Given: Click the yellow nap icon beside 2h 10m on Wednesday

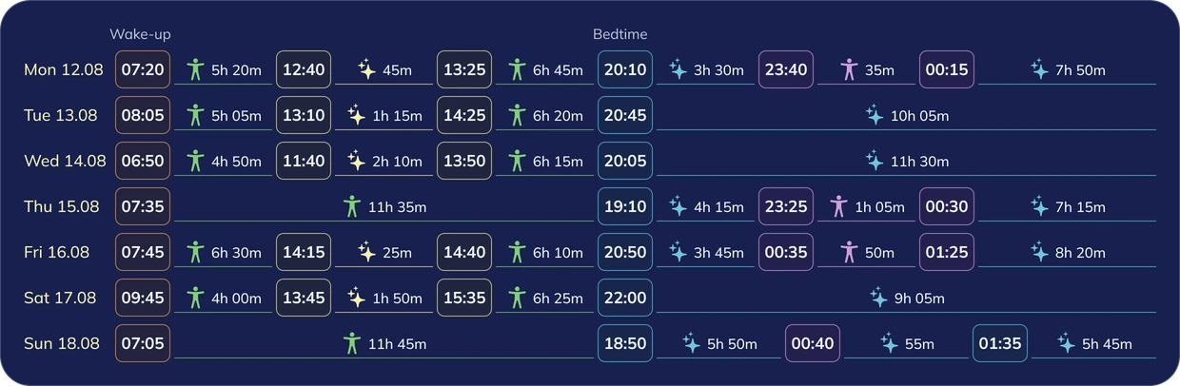Looking at the screenshot, I should coord(356,161).
